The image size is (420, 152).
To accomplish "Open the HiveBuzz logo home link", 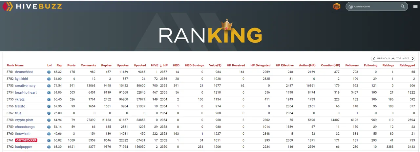I will tap(32, 6).
